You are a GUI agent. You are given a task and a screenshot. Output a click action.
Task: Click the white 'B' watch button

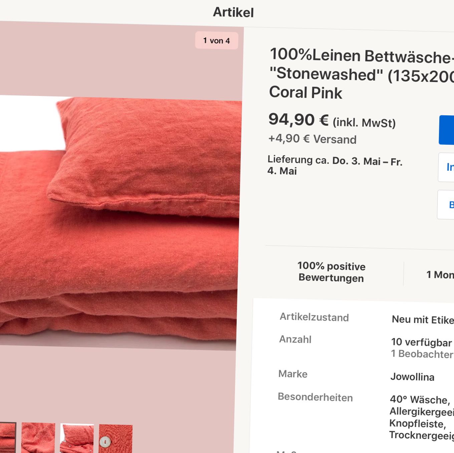click(x=446, y=205)
